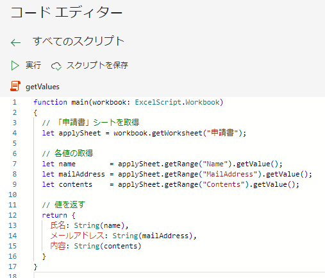Click 氏名 key on line 13
Image resolution: width=325 pixels, height=278 pixels.
(x=58, y=225)
